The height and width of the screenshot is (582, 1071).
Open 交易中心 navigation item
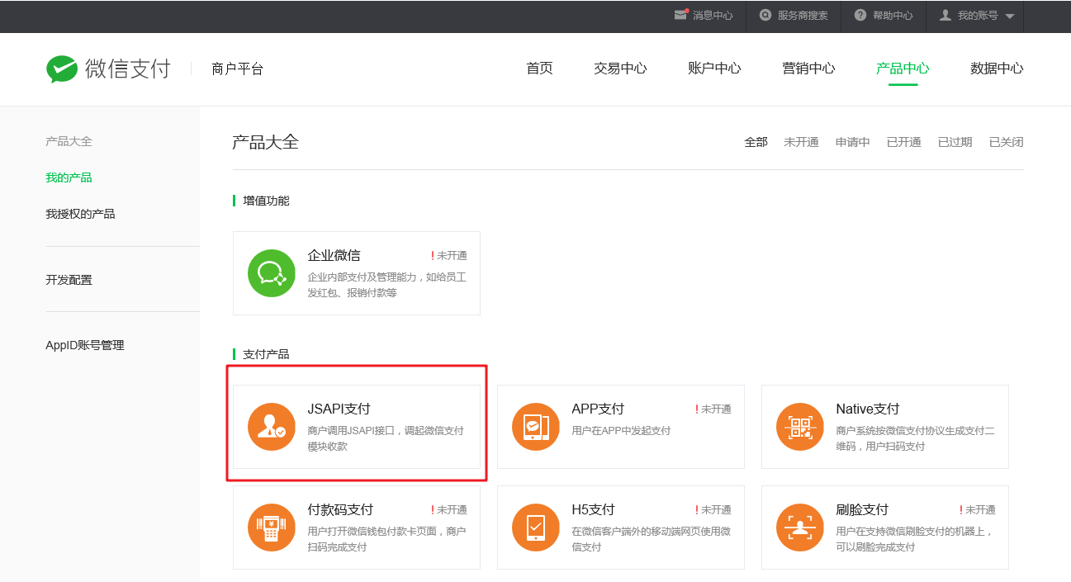[x=620, y=69]
